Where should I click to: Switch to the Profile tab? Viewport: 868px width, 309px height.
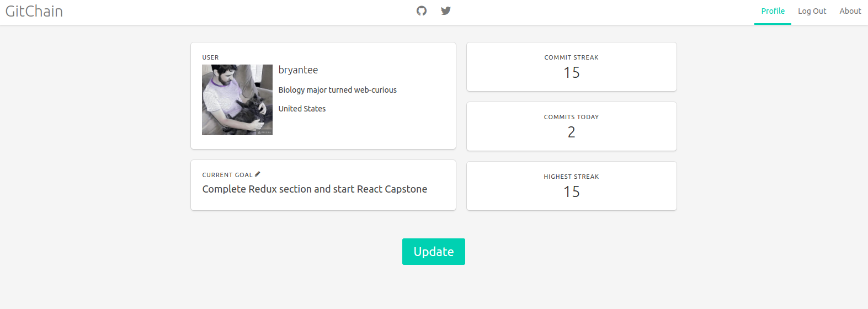(773, 12)
